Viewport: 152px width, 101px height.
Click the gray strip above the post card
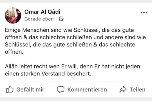(x=76, y=1)
